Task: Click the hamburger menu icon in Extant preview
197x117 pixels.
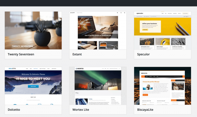Action: point(118,13)
